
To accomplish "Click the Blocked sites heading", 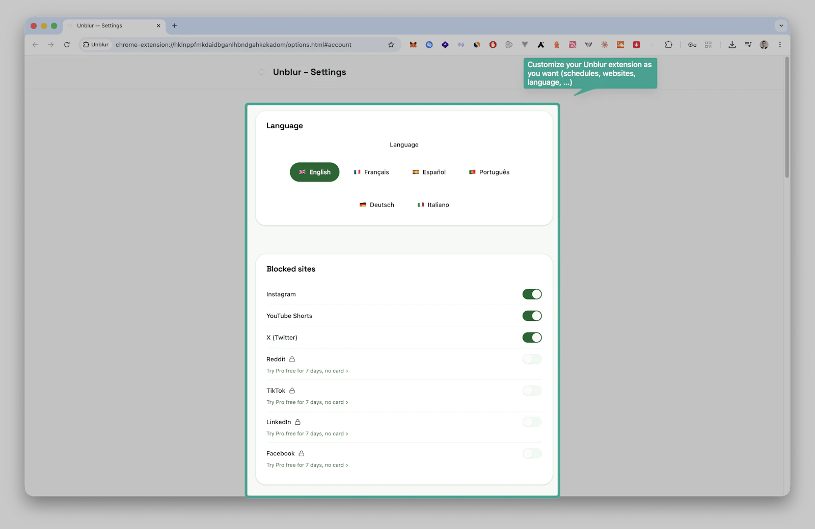I will click(x=291, y=269).
